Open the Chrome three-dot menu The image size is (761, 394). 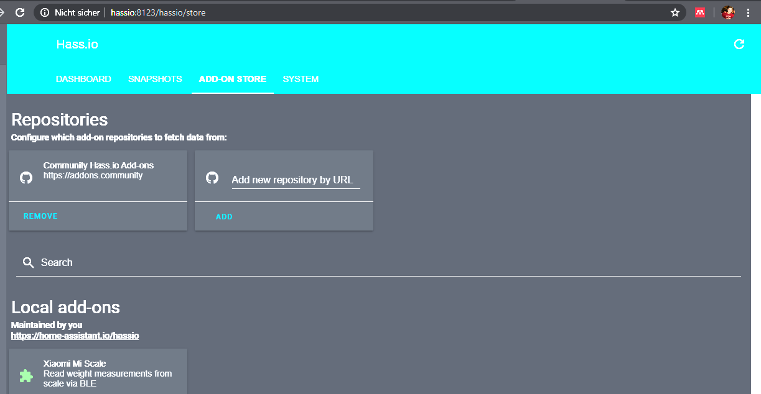(748, 12)
